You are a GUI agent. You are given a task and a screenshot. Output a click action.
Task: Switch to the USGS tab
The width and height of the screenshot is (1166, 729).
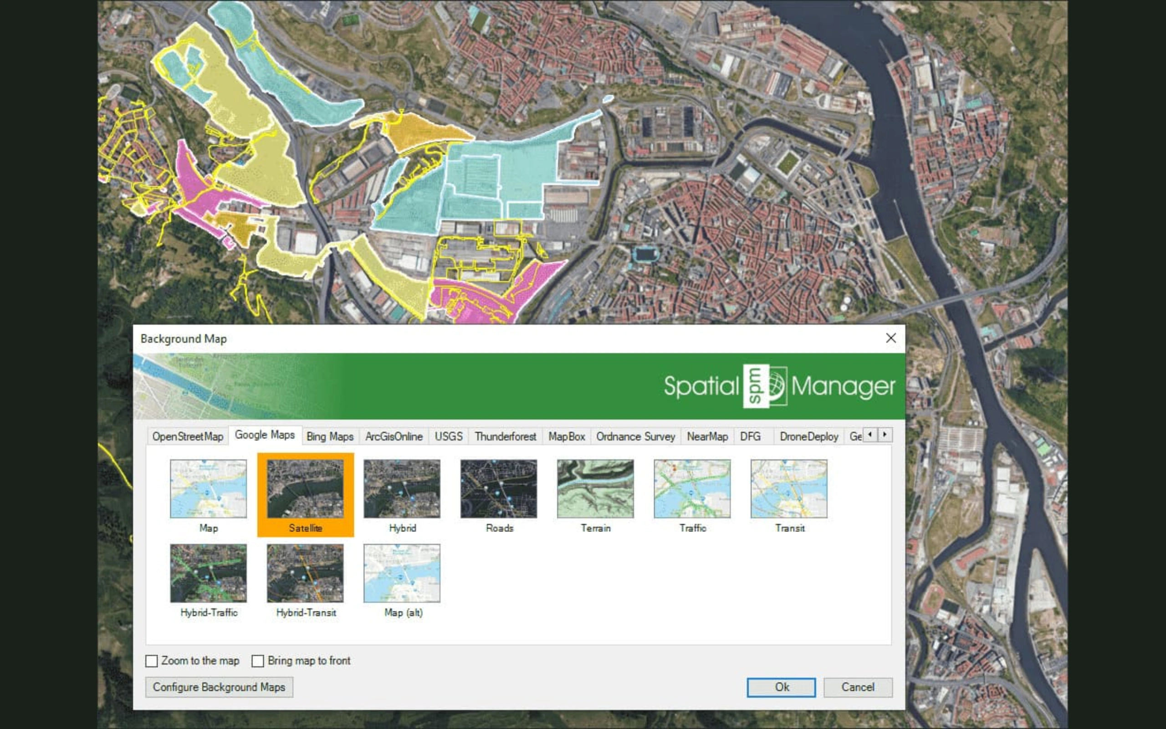449,436
